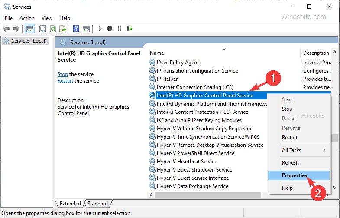Click the horizontal scrollbar thumb
This screenshot has height=218, width=340.
click(208, 195)
